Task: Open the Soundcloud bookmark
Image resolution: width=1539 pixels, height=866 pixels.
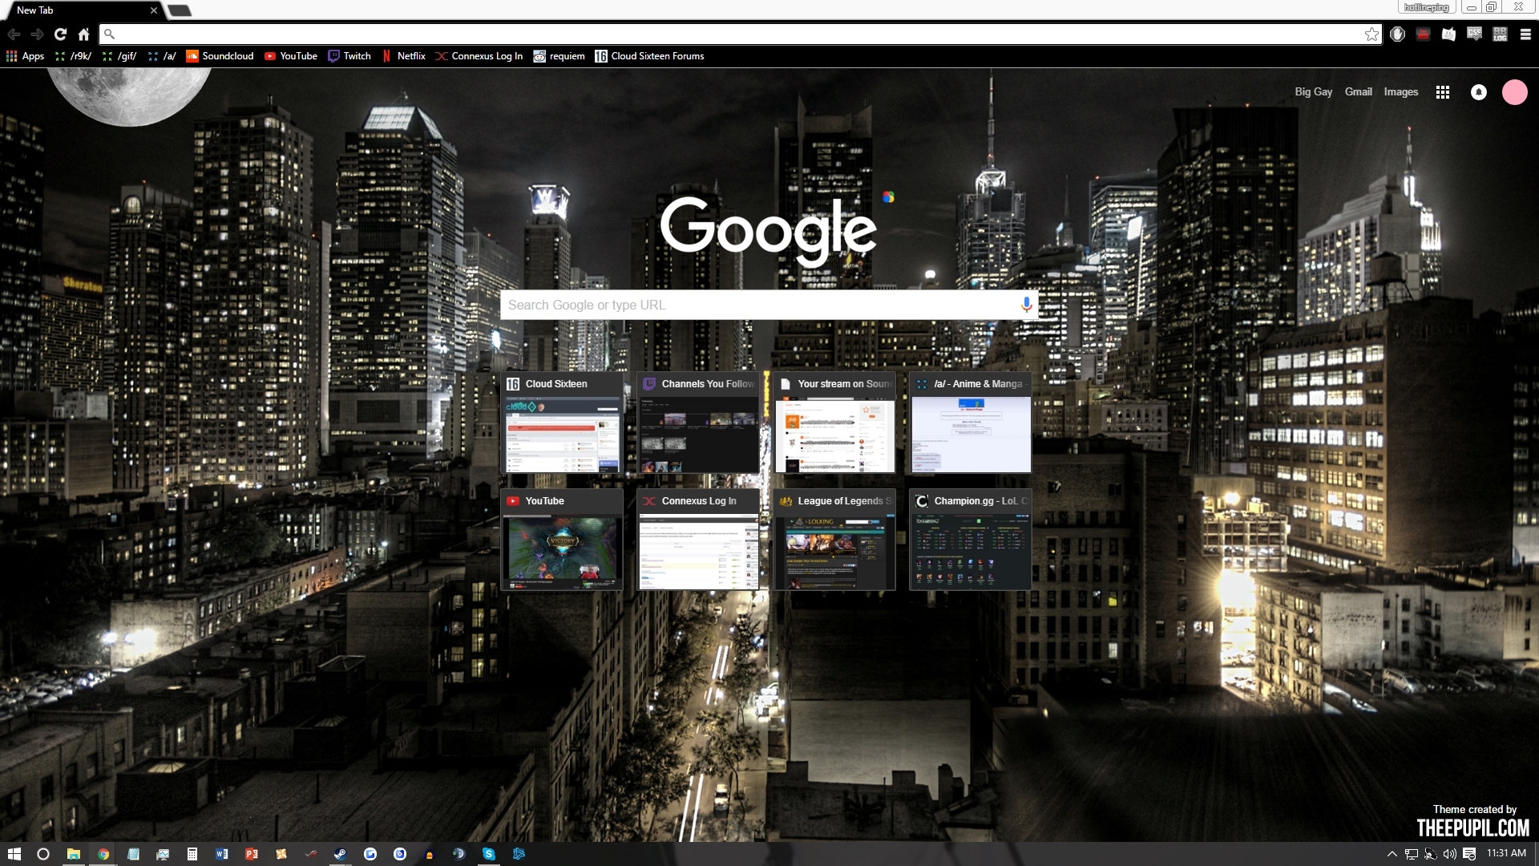Action: pyautogui.click(x=220, y=56)
